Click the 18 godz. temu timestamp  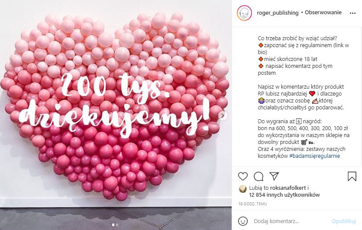click(252, 204)
